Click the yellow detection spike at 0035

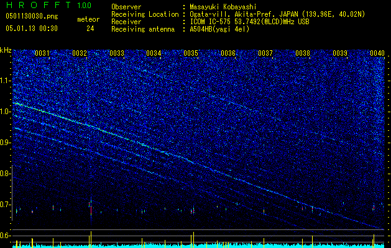[193, 240]
